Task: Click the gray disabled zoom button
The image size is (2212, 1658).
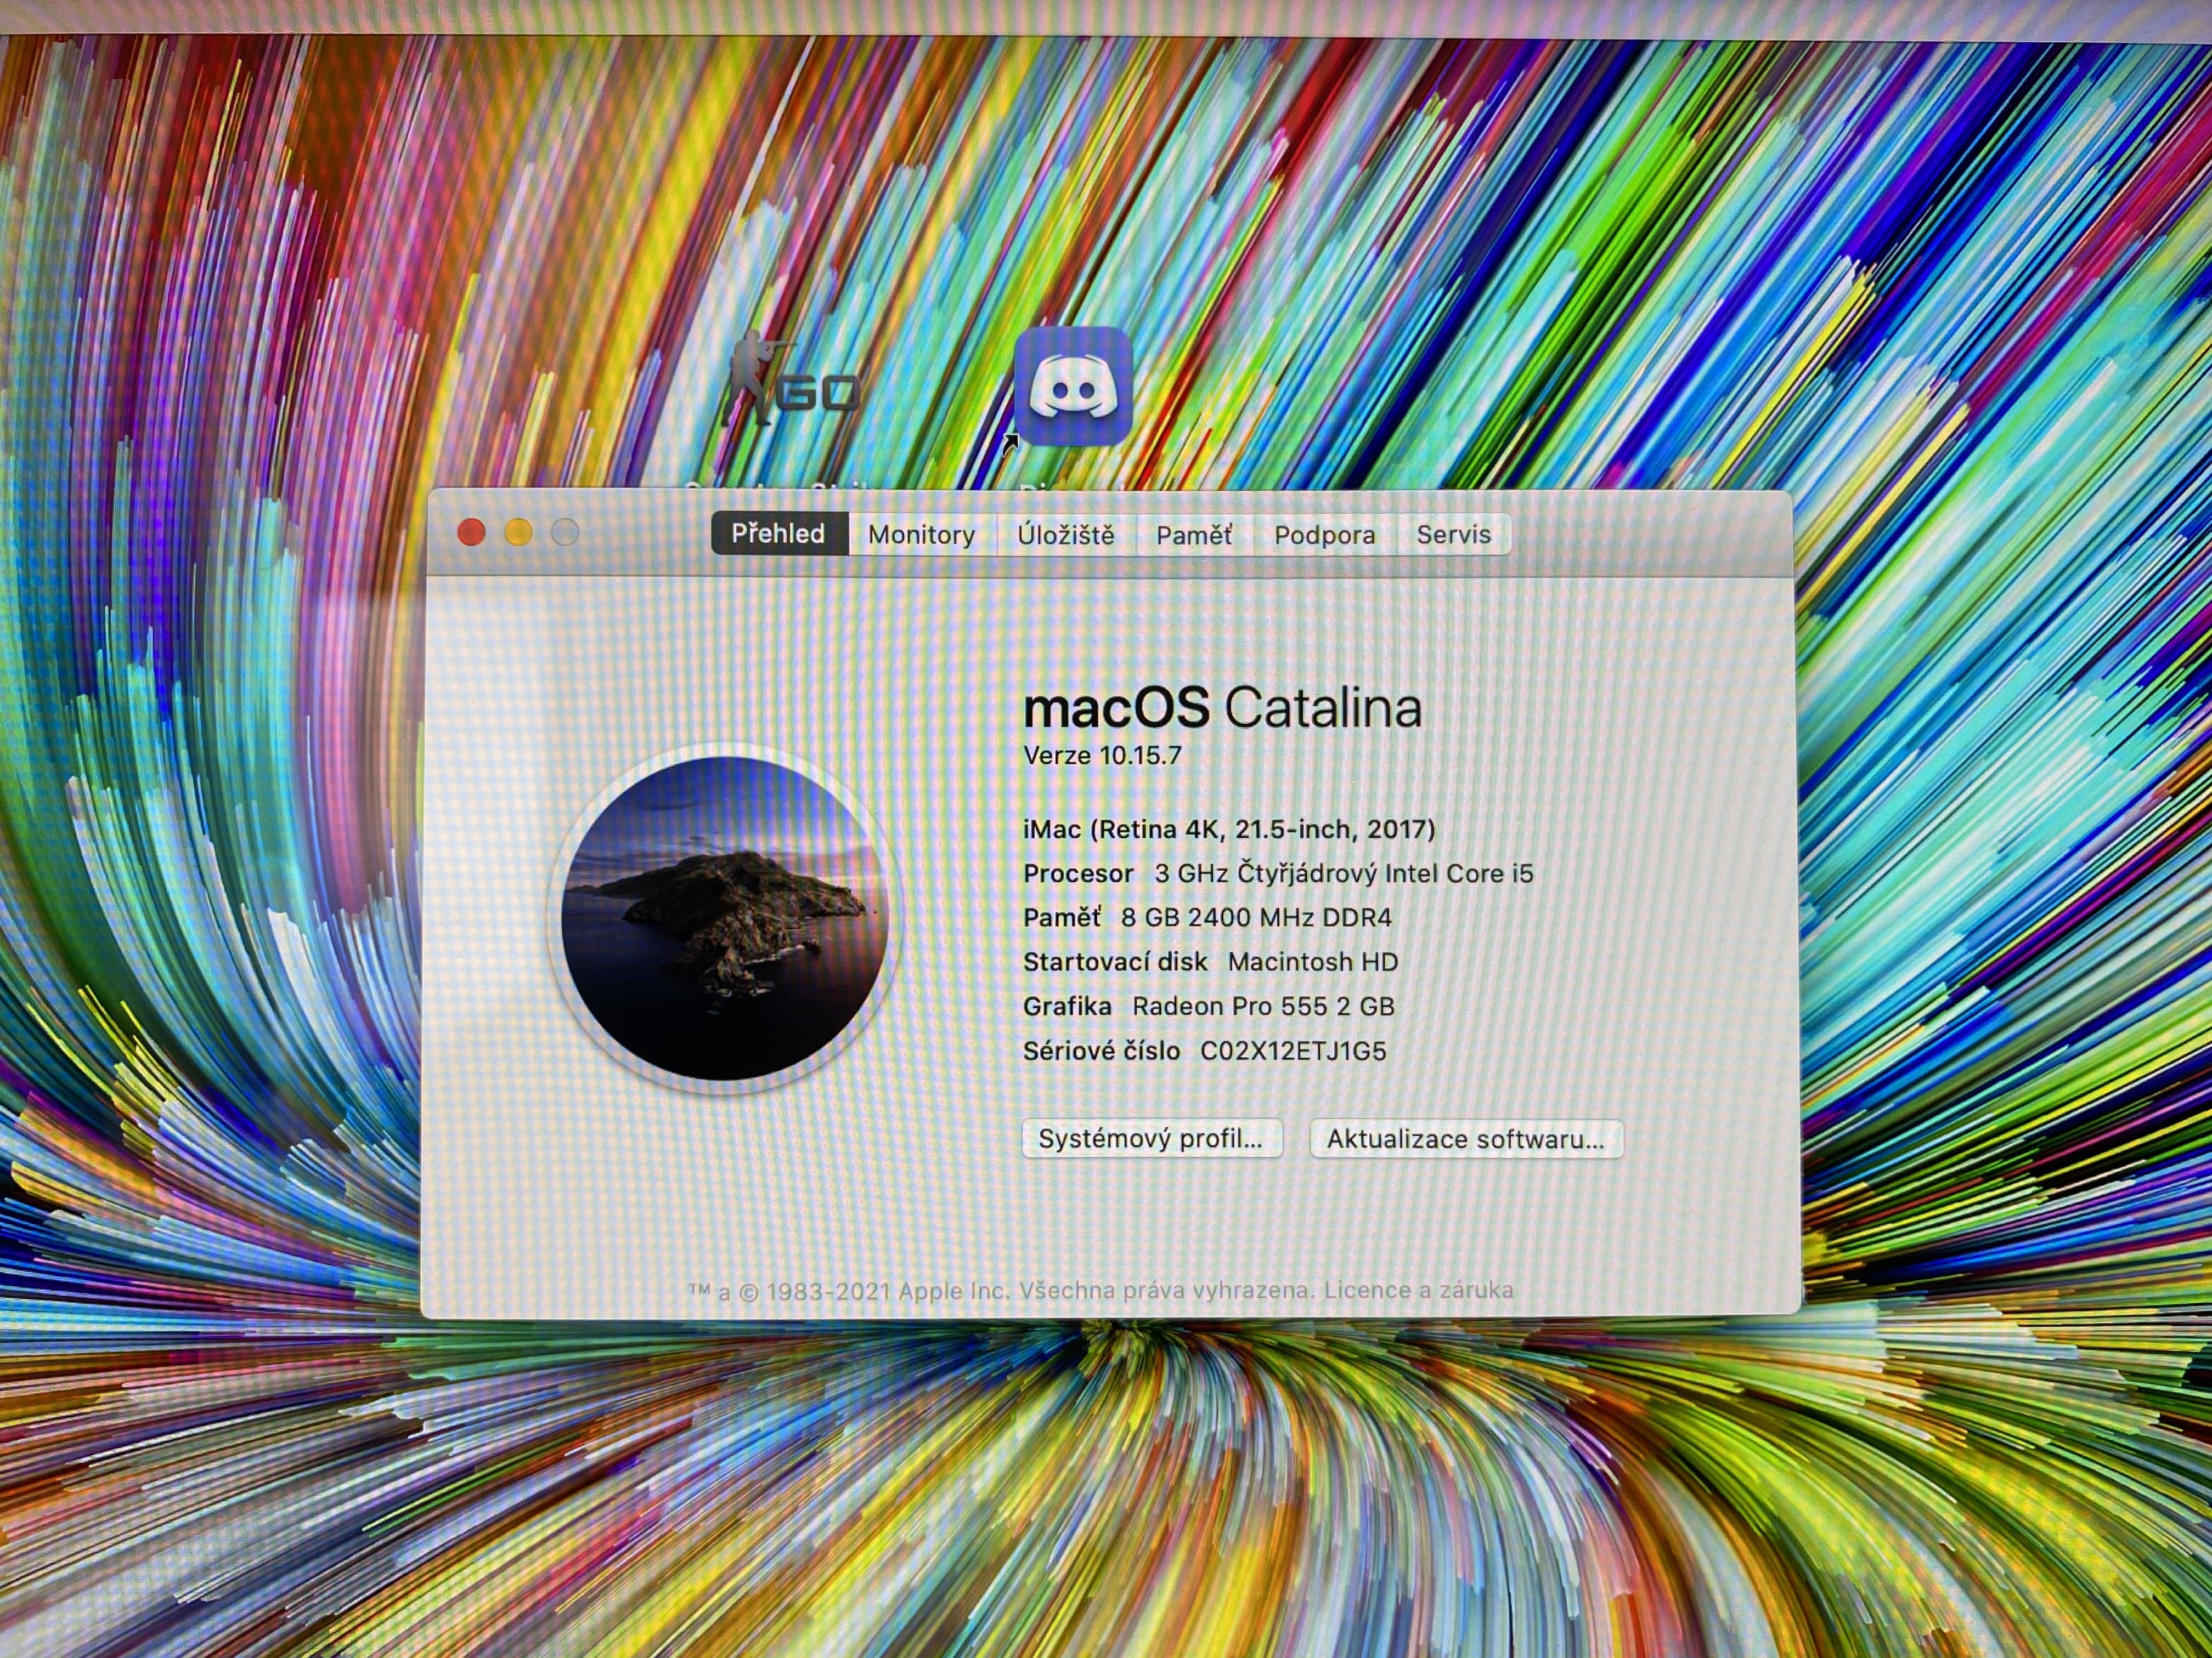Action: (x=565, y=533)
